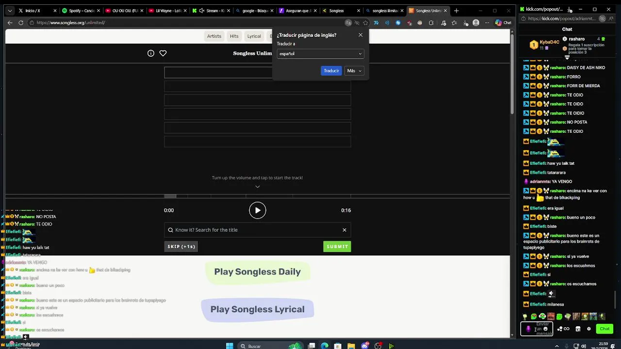This screenshot has height=349, width=621.
Task: Close the translate page popup
Action: coord(360,35)
